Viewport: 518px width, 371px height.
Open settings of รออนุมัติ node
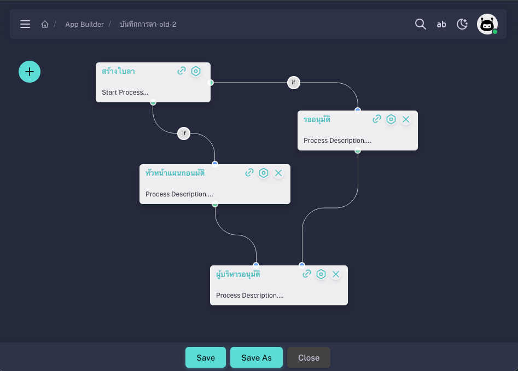coord(391,119)
